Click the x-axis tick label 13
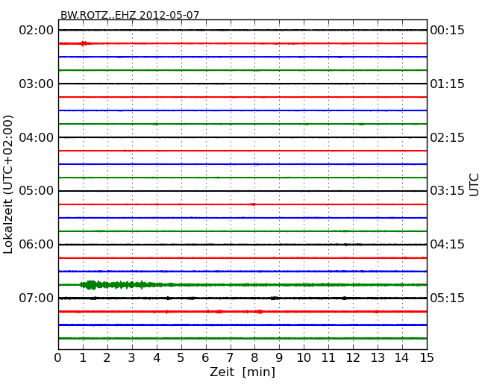Screen dimensions: 485x388 click(x=378, y=357)
